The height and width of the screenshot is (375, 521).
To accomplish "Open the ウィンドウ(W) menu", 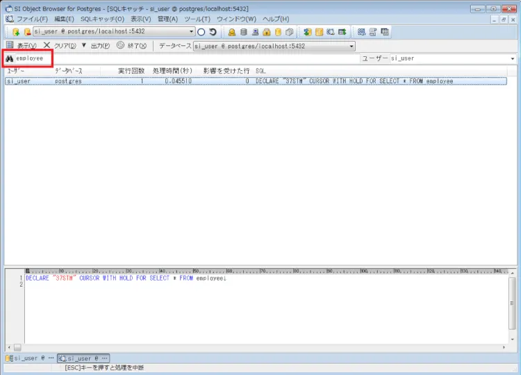I will [x=236, y=19].
